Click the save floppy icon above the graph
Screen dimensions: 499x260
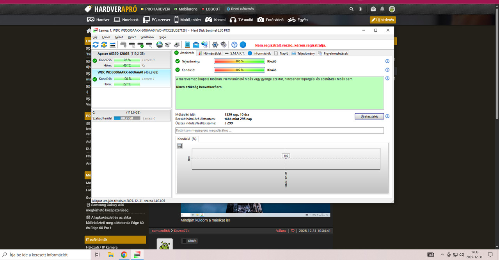pyautogui.click(x=179, y=146)
